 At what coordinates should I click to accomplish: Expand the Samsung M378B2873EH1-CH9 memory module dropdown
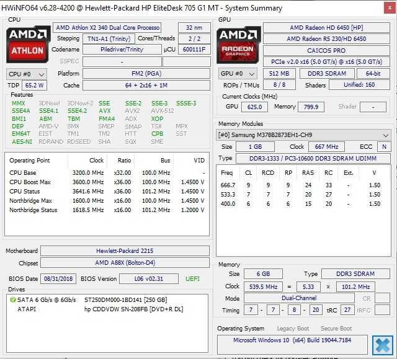click(303, 135)
